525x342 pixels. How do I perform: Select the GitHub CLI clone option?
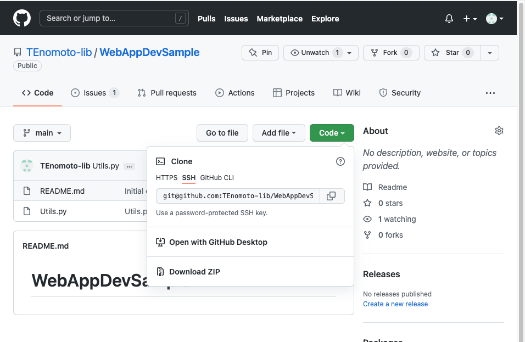tap(217, 178)
